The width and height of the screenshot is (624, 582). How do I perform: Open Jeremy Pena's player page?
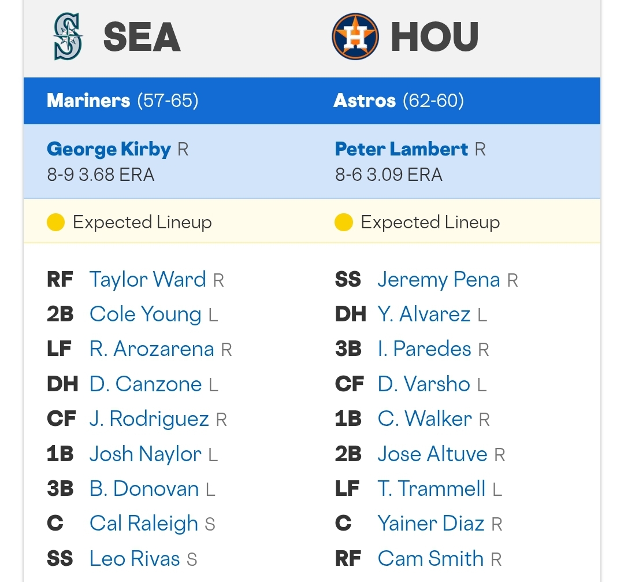(x=439, y=279)
